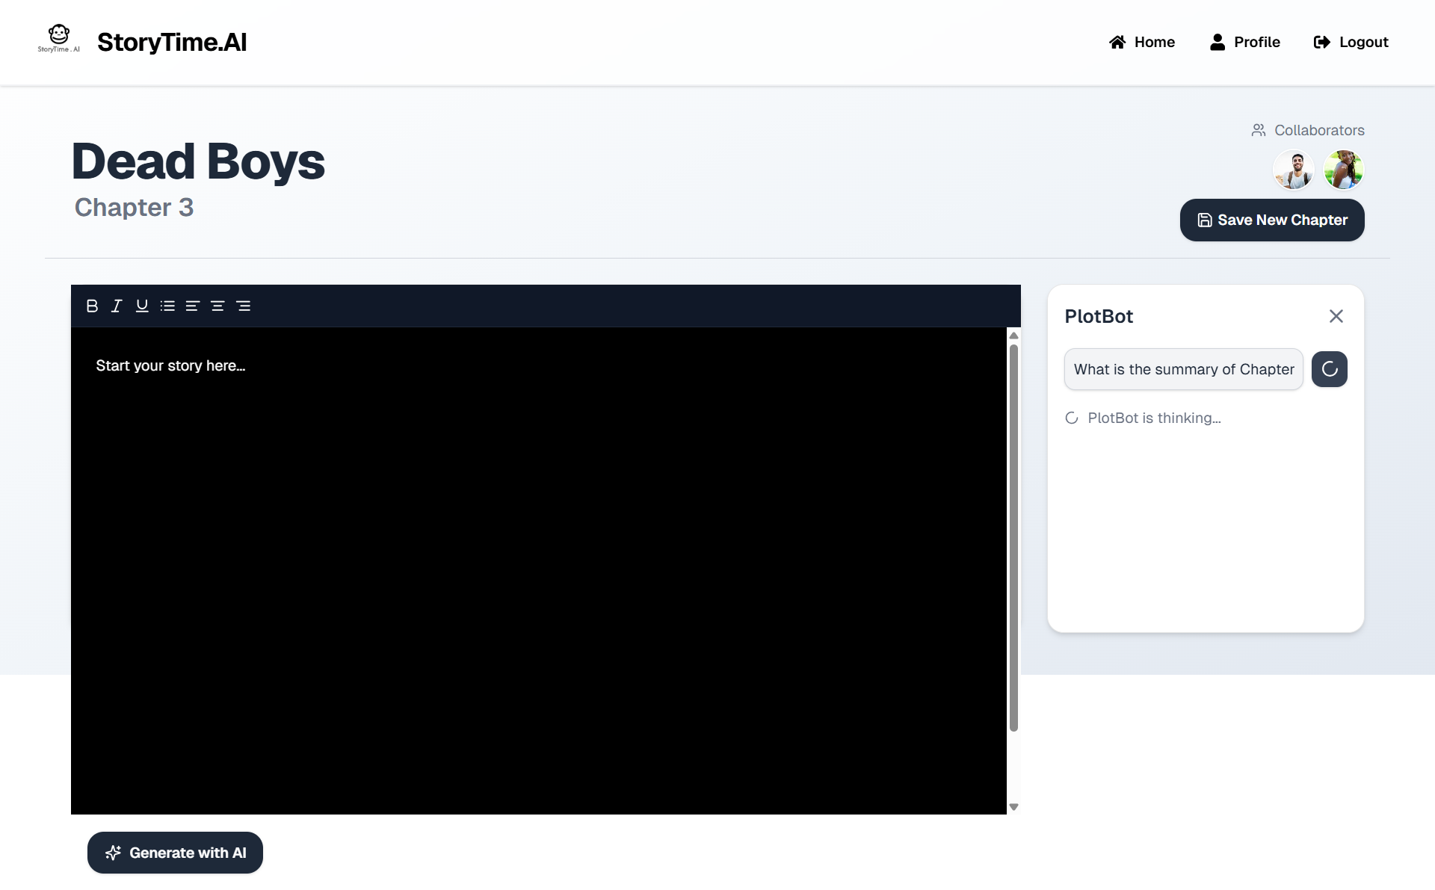Select the female collaborator avatar

tap(1343, 170)
